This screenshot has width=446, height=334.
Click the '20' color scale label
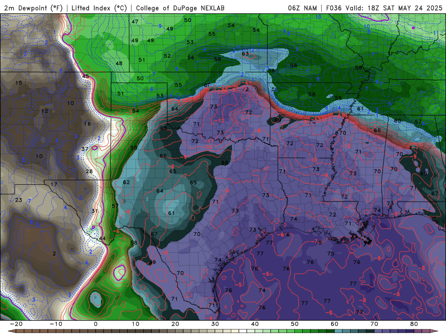pyautogui.click(x=175, y=324)
